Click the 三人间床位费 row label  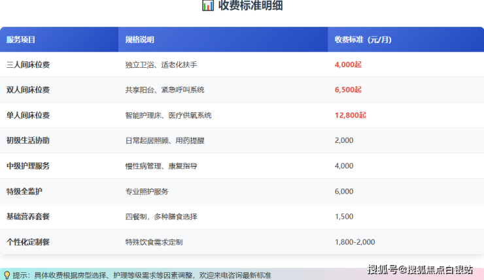[27, 65]
